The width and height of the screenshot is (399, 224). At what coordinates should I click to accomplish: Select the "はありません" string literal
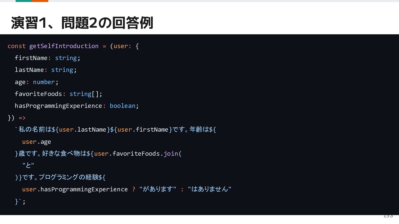pyautogui.click(x=209, y=189)
